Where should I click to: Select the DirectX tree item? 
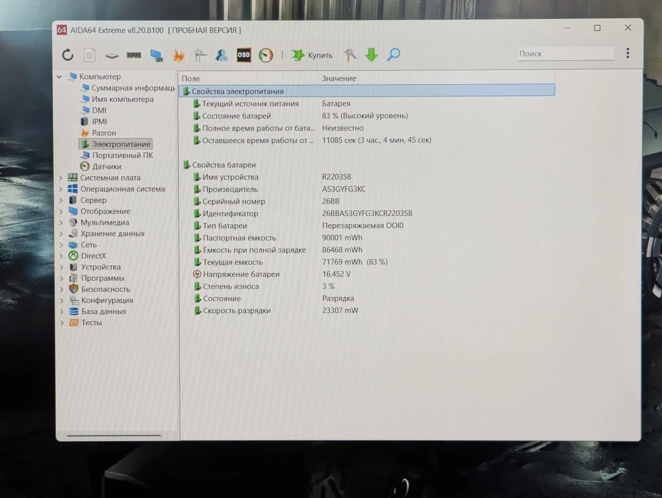87,256
